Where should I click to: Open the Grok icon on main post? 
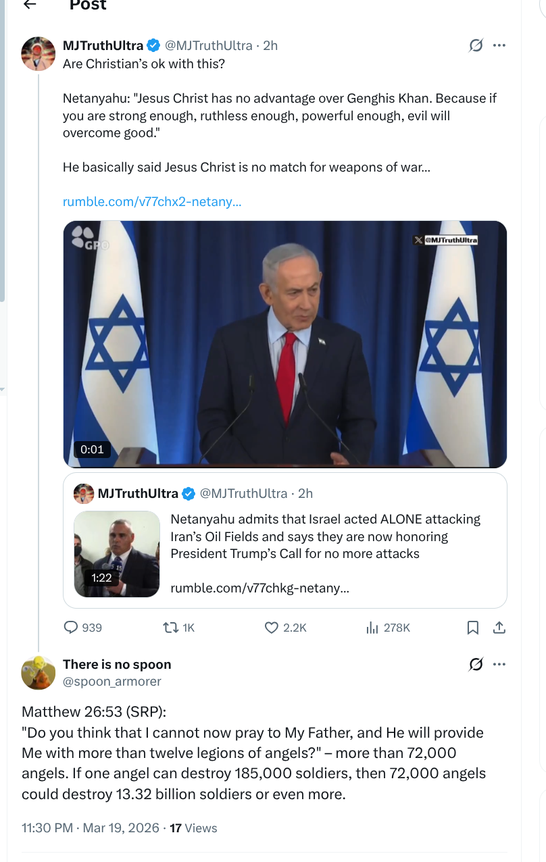click(476, 45)
